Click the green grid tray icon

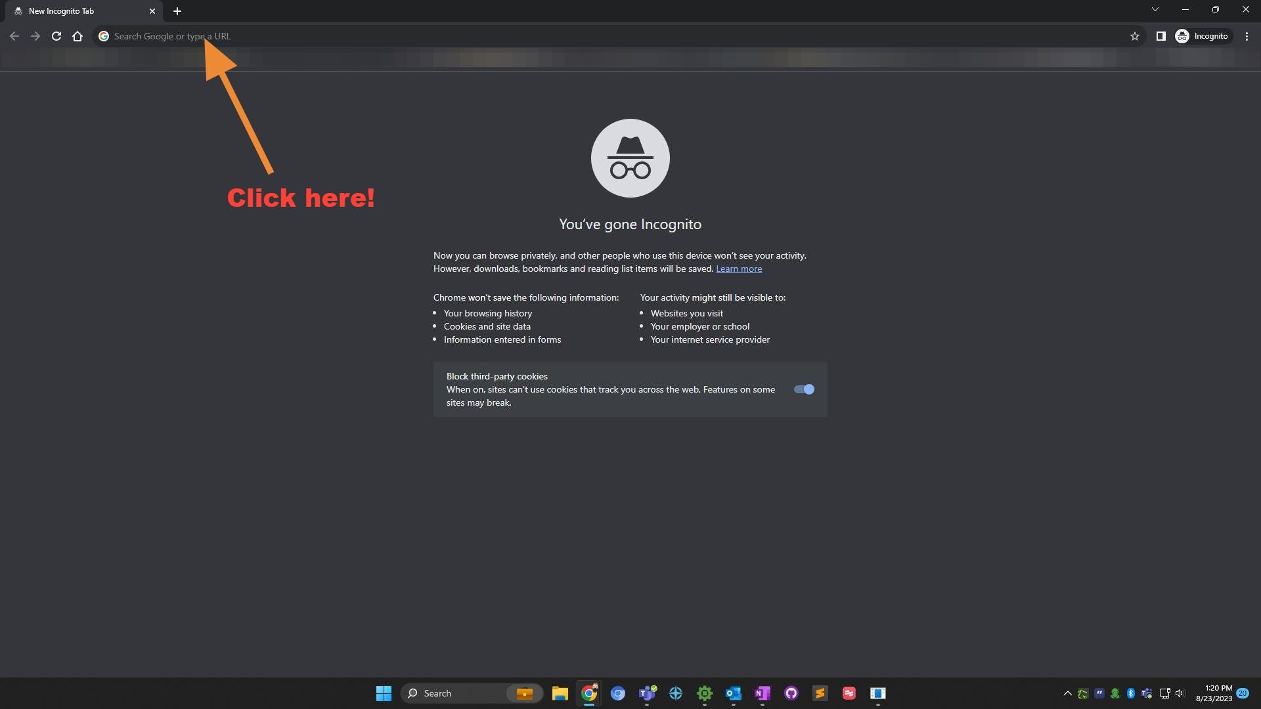coord(1083,693)
